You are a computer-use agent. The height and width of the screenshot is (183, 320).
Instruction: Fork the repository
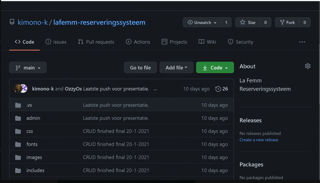click(x=287, y=22)
